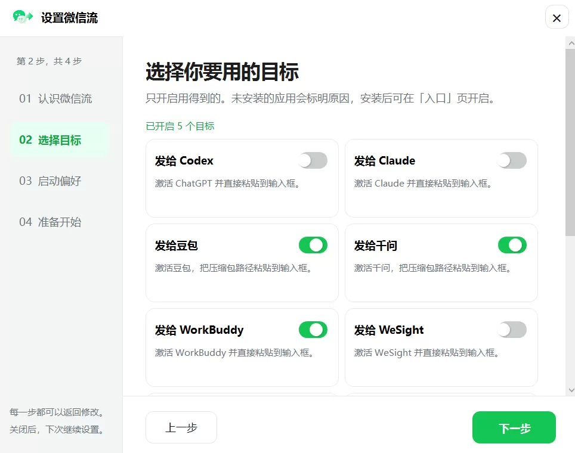
Task: Disable the 发给豆包 toggle
Action: [313, 245]
